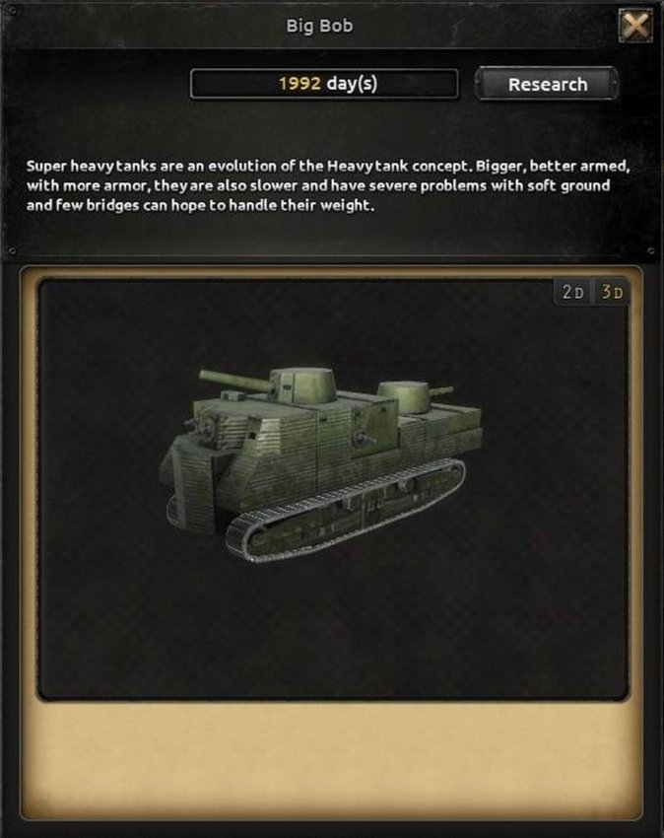The image size is (664, 838).
Task: Click the Big Bob title text
Action: click(319, 26)
